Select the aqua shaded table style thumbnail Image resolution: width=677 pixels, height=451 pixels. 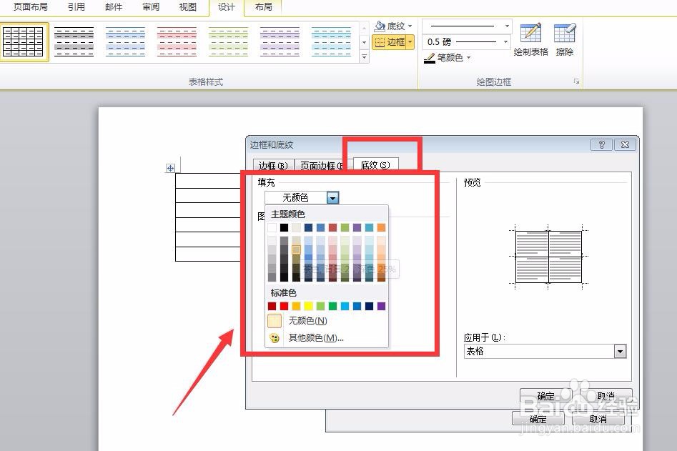click(331, 42)
